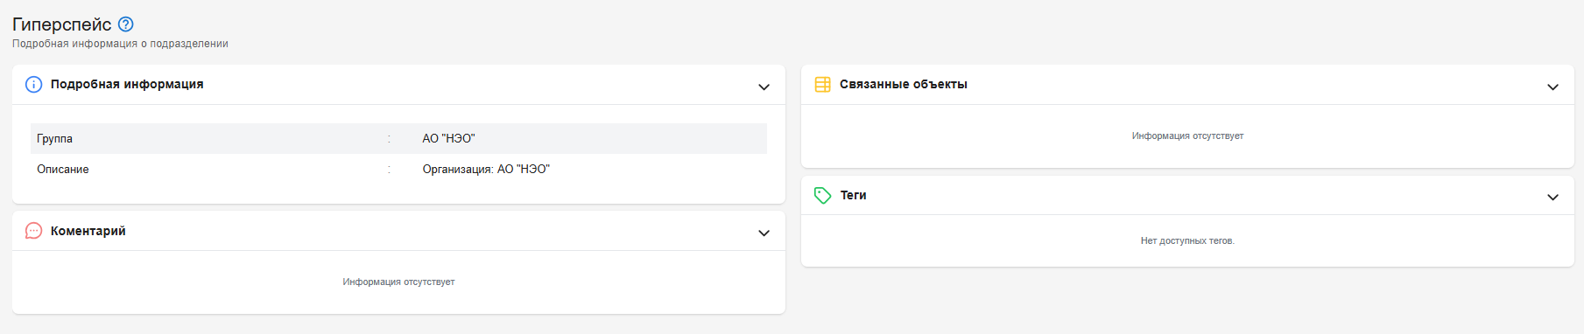Click the green tag icon of Теги
Screen dimensions: 1584x334
[x=823, y=195]
